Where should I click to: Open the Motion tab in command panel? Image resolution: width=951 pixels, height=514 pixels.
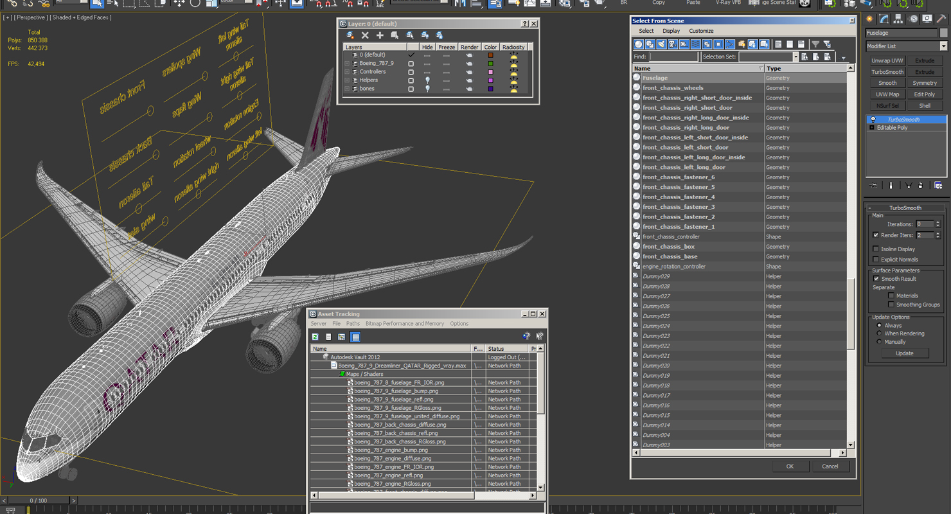tap(913, 19)
